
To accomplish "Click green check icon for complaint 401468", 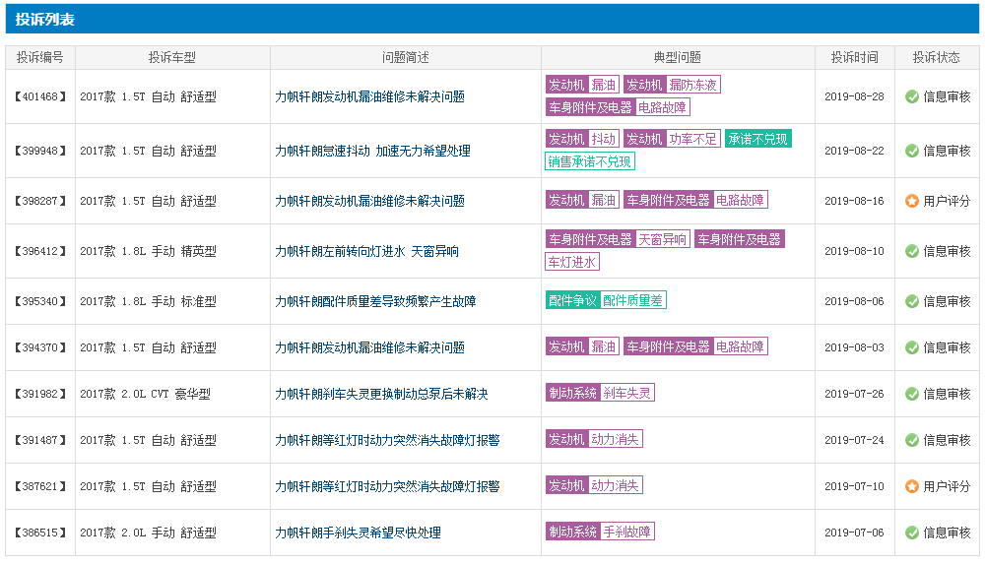I will [912, 96].
